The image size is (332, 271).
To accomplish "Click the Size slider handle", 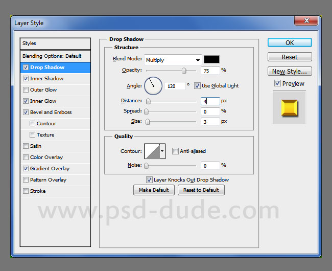I will pyautogui.click(x=148, y=122).
